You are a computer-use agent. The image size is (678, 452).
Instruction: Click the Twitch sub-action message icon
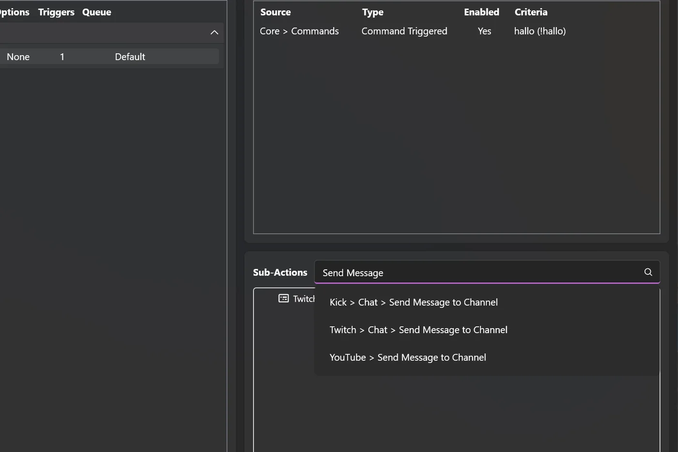(x=284, y=298)
